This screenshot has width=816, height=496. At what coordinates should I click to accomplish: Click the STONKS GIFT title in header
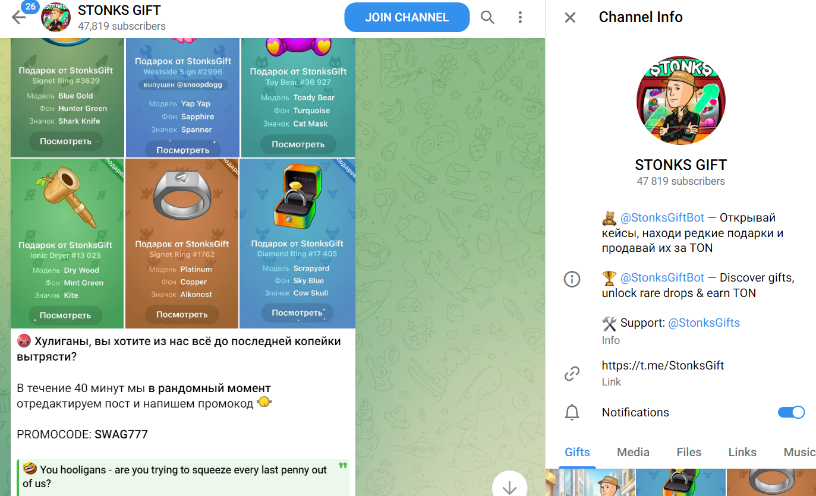119,10
